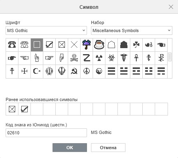The width and height of the screenshot is (178, 158).
Task: Confirm with the OK button
Action: click(70, 148)
